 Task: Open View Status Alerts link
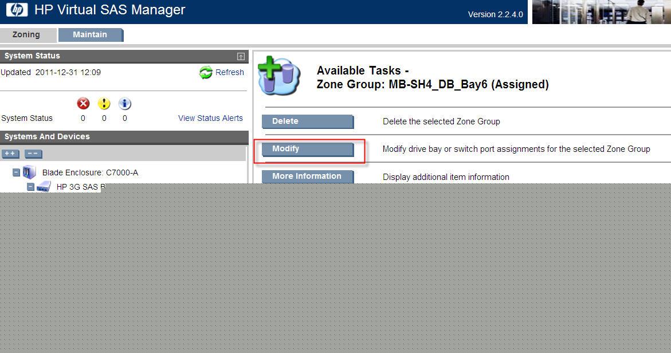210,118
